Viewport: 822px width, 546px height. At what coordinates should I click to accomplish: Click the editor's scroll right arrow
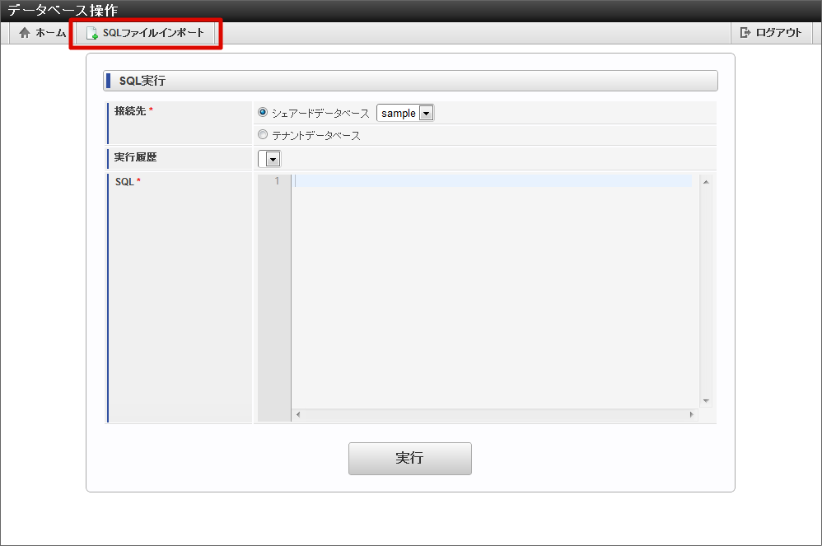[692, 414]
